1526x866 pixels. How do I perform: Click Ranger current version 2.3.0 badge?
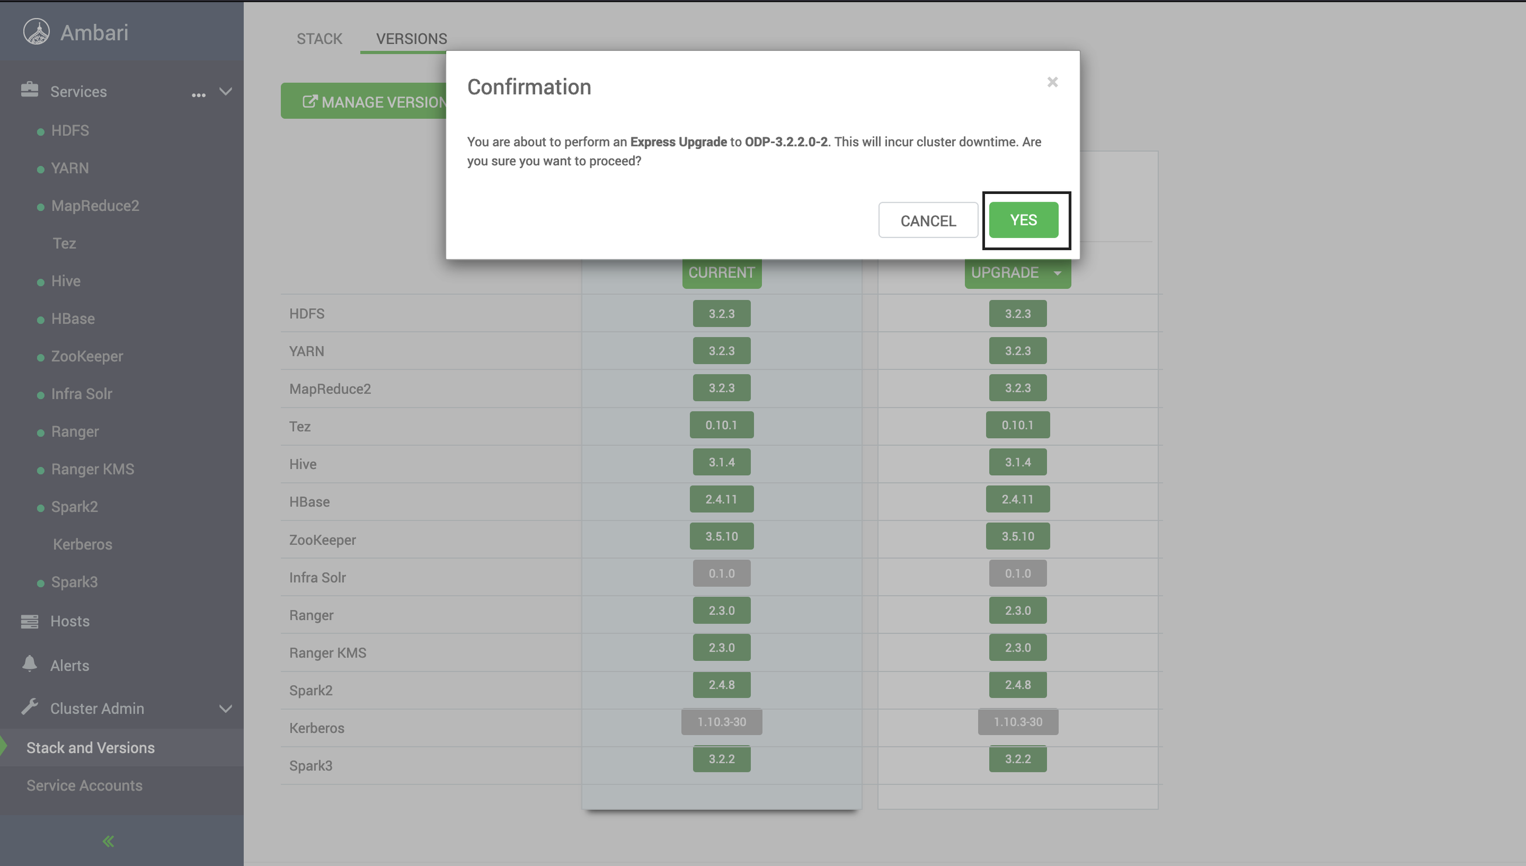722,610
